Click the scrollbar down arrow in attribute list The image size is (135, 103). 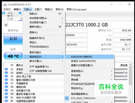[x=130, y=102]
